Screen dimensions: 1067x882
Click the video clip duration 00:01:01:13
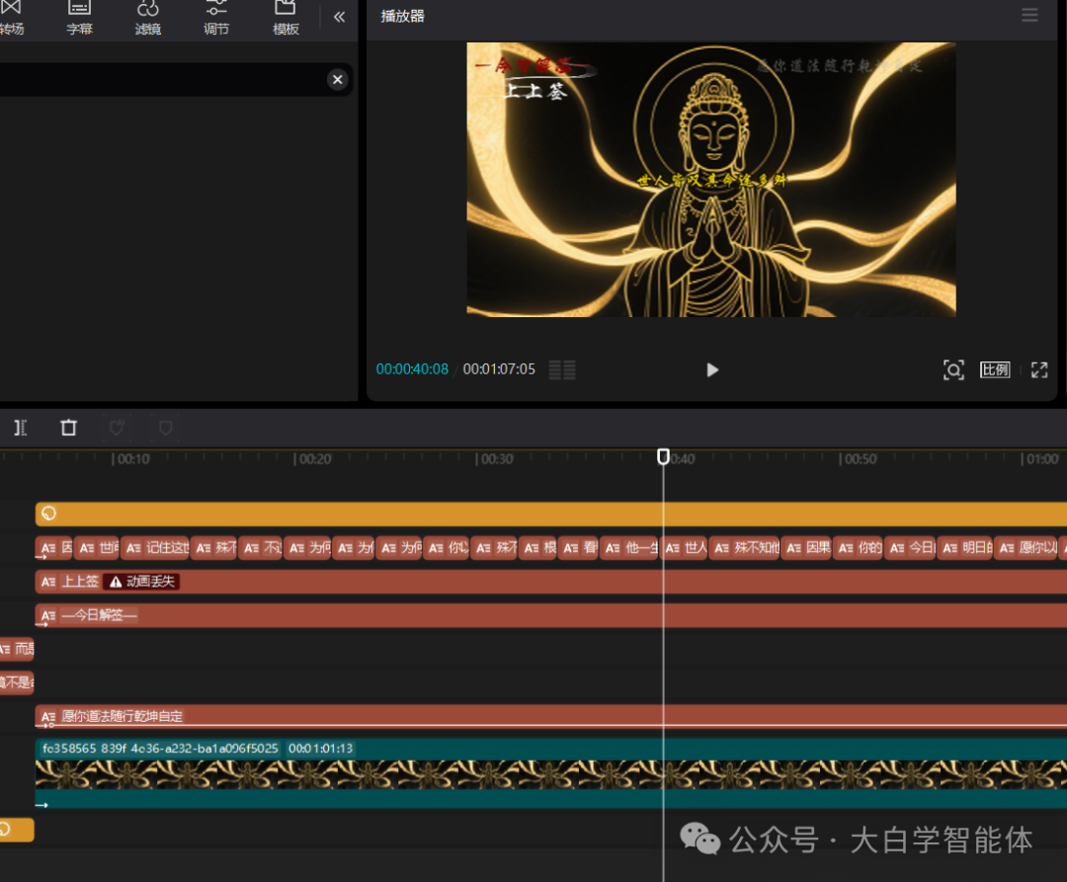[320, 748]
